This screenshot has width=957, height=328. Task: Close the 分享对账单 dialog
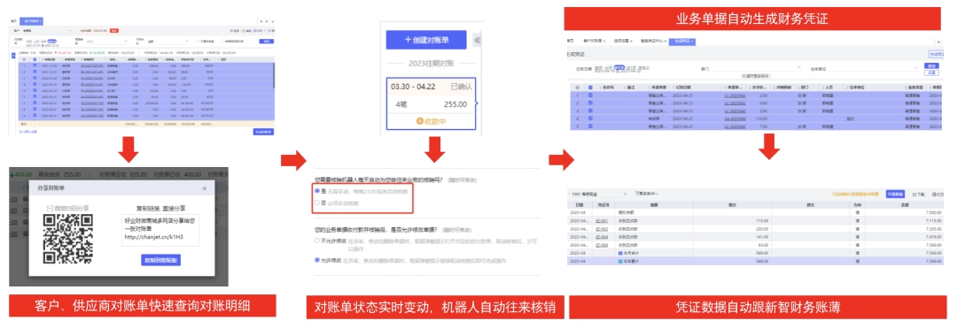(x=205, y=189)
